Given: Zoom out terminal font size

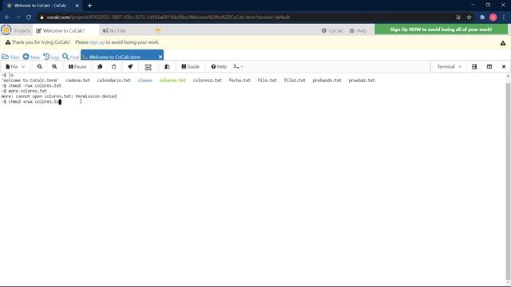Looking at the screenshot, I should (39, 67).
